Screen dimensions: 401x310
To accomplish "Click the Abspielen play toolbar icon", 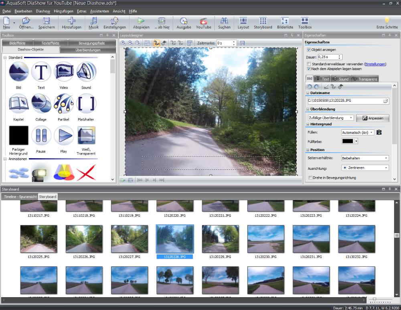I will click(141, 21).
